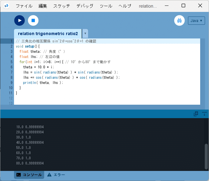Click the console vertical scrollbar thumb
This screenshot has height=181, width=209.
pyautogui.click(x=206, y=157)
